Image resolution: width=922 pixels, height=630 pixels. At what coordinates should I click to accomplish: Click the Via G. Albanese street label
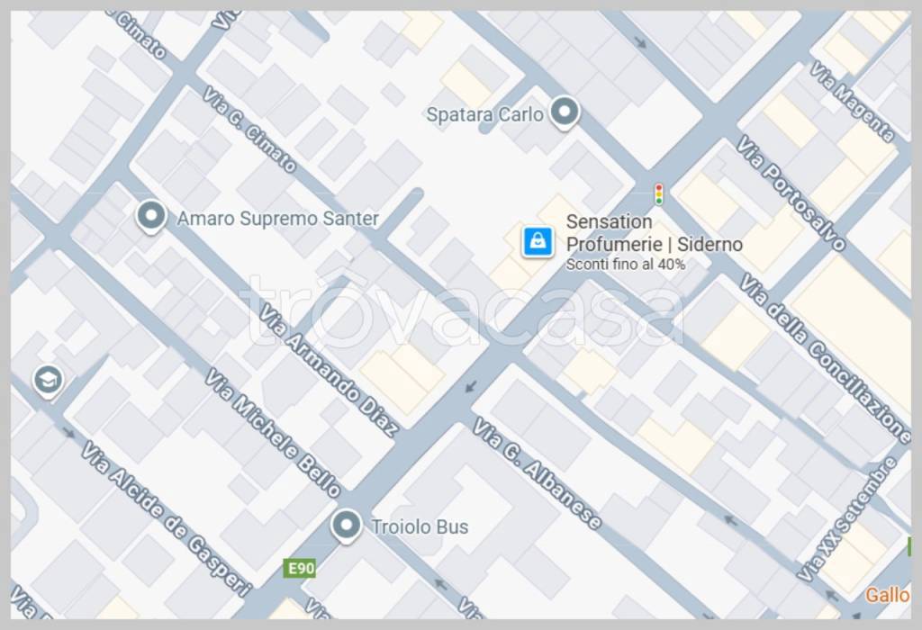(537, 473)
